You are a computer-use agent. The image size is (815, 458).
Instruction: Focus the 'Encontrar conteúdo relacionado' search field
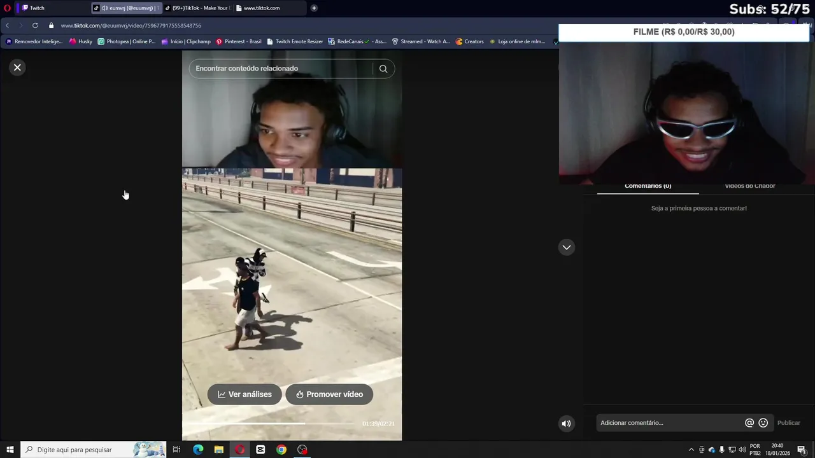tap(280, 69)
